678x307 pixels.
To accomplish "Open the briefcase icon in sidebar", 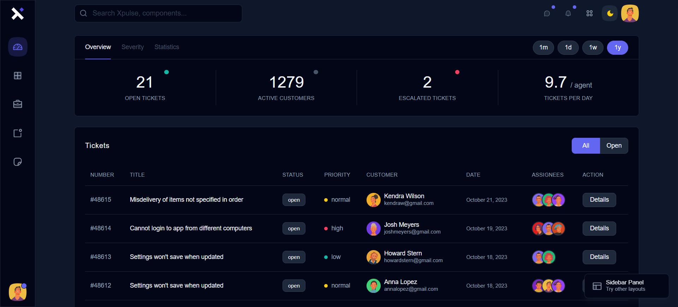I will (x=18, y=104).
